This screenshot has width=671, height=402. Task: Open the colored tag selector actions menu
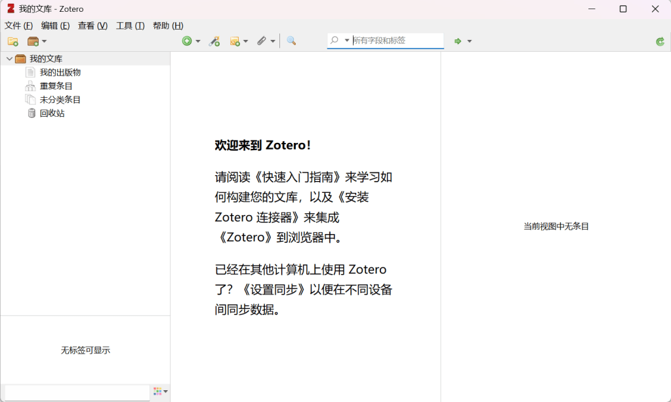click(x=160, y=392)
